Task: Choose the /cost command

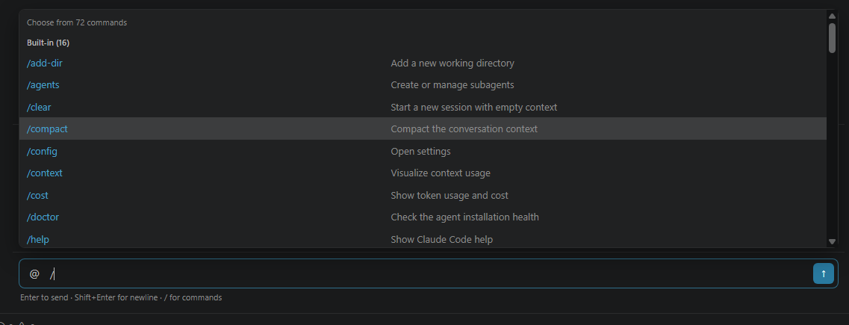Action: 423,195
